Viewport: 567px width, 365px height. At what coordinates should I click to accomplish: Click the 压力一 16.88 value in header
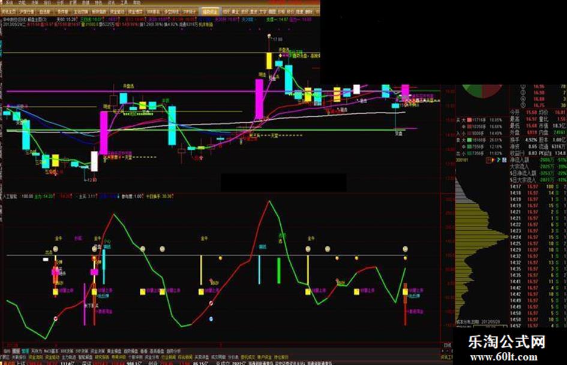point(301,20)
